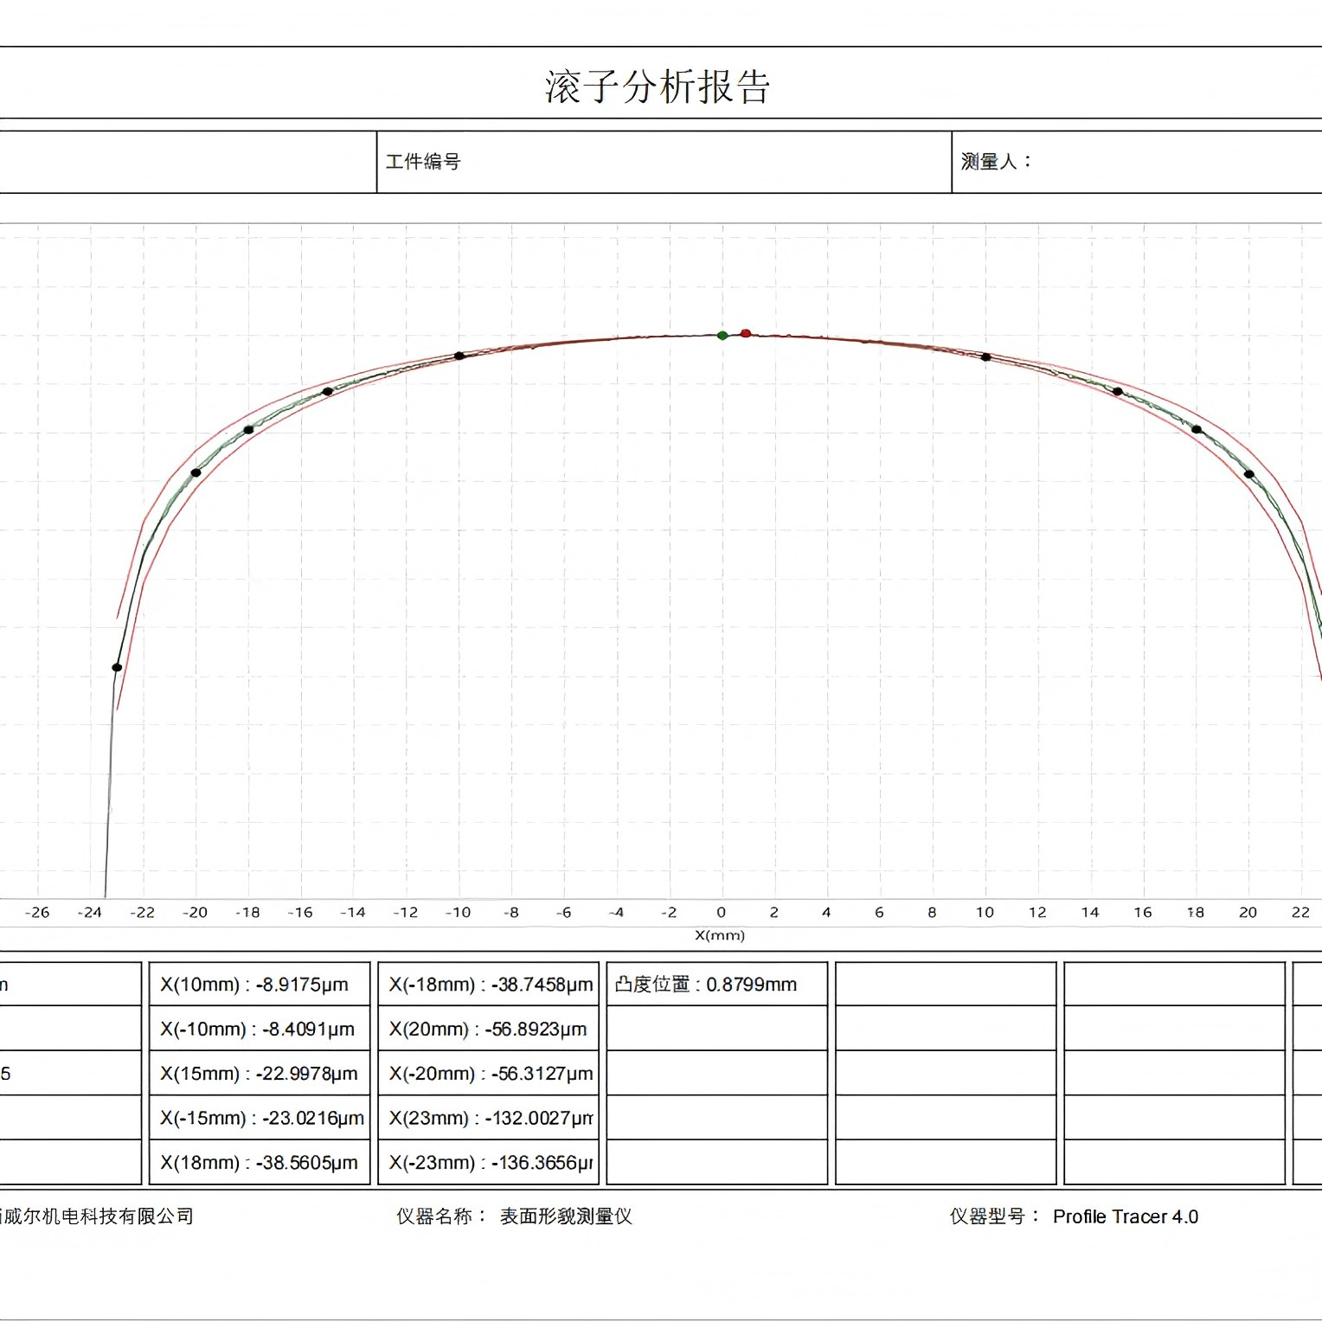The image size is (1322, 1322).
Task: Select the X(10mm) -8.9175µm cell
Action: click(x=260, y=985)
